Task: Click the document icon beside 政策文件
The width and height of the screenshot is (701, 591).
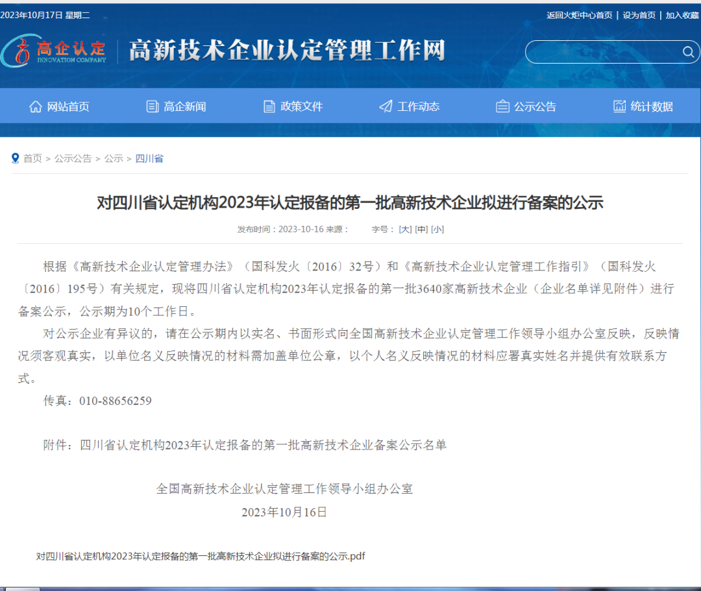Action: (269, 106)
